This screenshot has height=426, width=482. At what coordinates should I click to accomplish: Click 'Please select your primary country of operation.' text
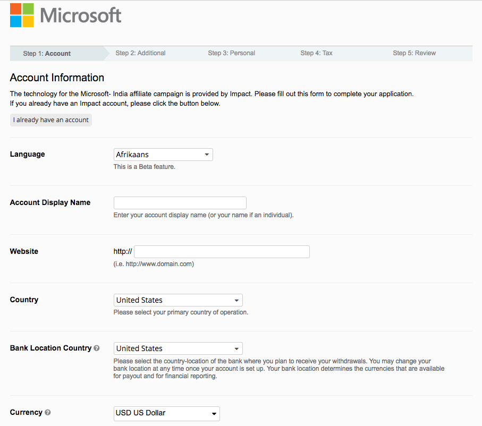click(x=181, y=312)
